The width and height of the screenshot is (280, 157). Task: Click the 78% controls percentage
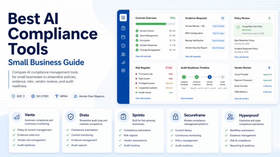[172, 18]
